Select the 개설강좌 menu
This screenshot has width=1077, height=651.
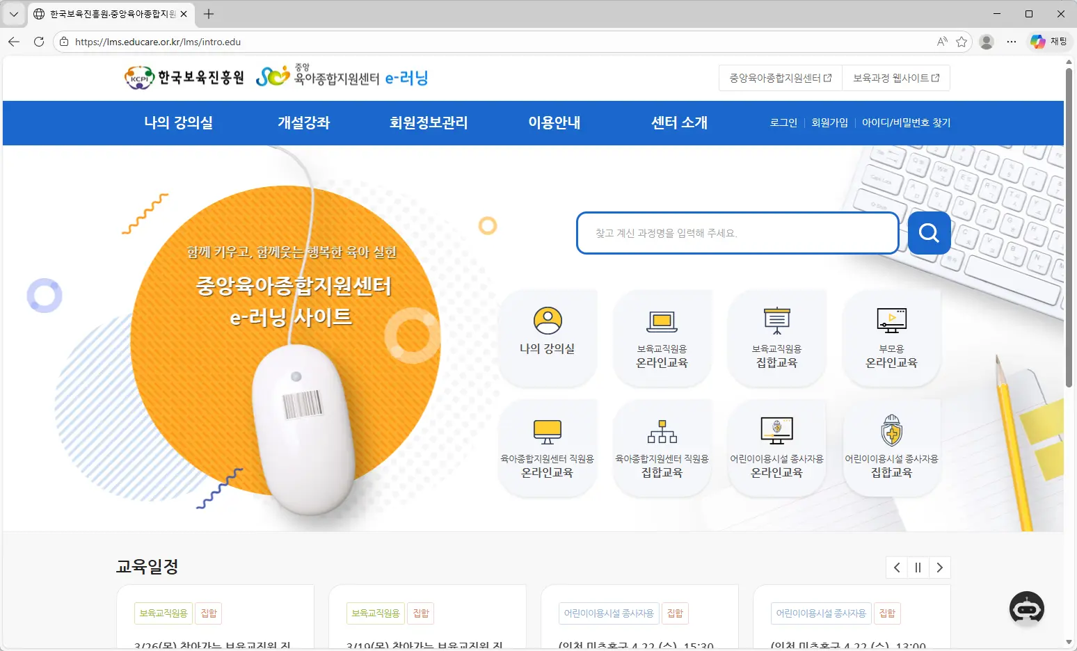303,123
